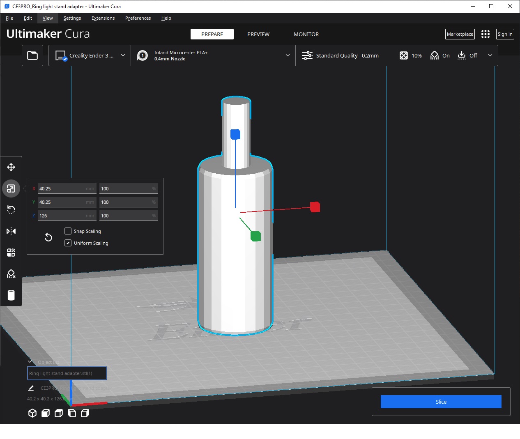Click the infill 10% icon
520x439 pixels.
[404, 55]
